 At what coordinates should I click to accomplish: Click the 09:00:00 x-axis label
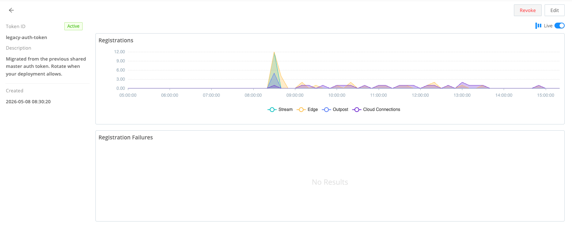pyautogui.click(x=295, y=95)
